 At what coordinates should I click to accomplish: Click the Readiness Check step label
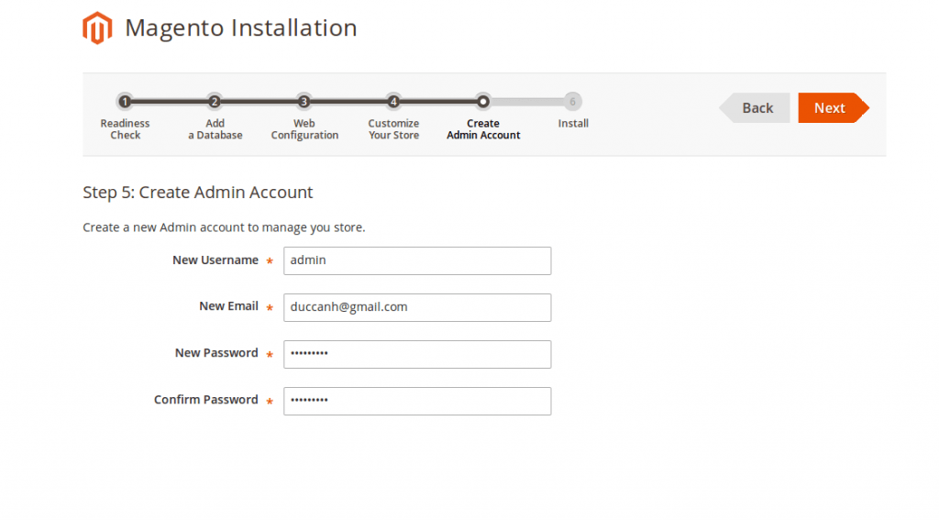125,128
